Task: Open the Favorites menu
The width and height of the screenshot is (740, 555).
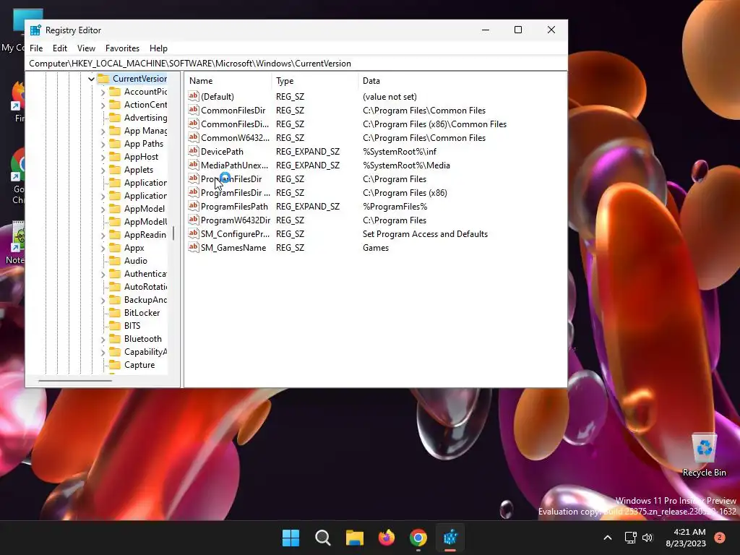Action: (122, 48)
